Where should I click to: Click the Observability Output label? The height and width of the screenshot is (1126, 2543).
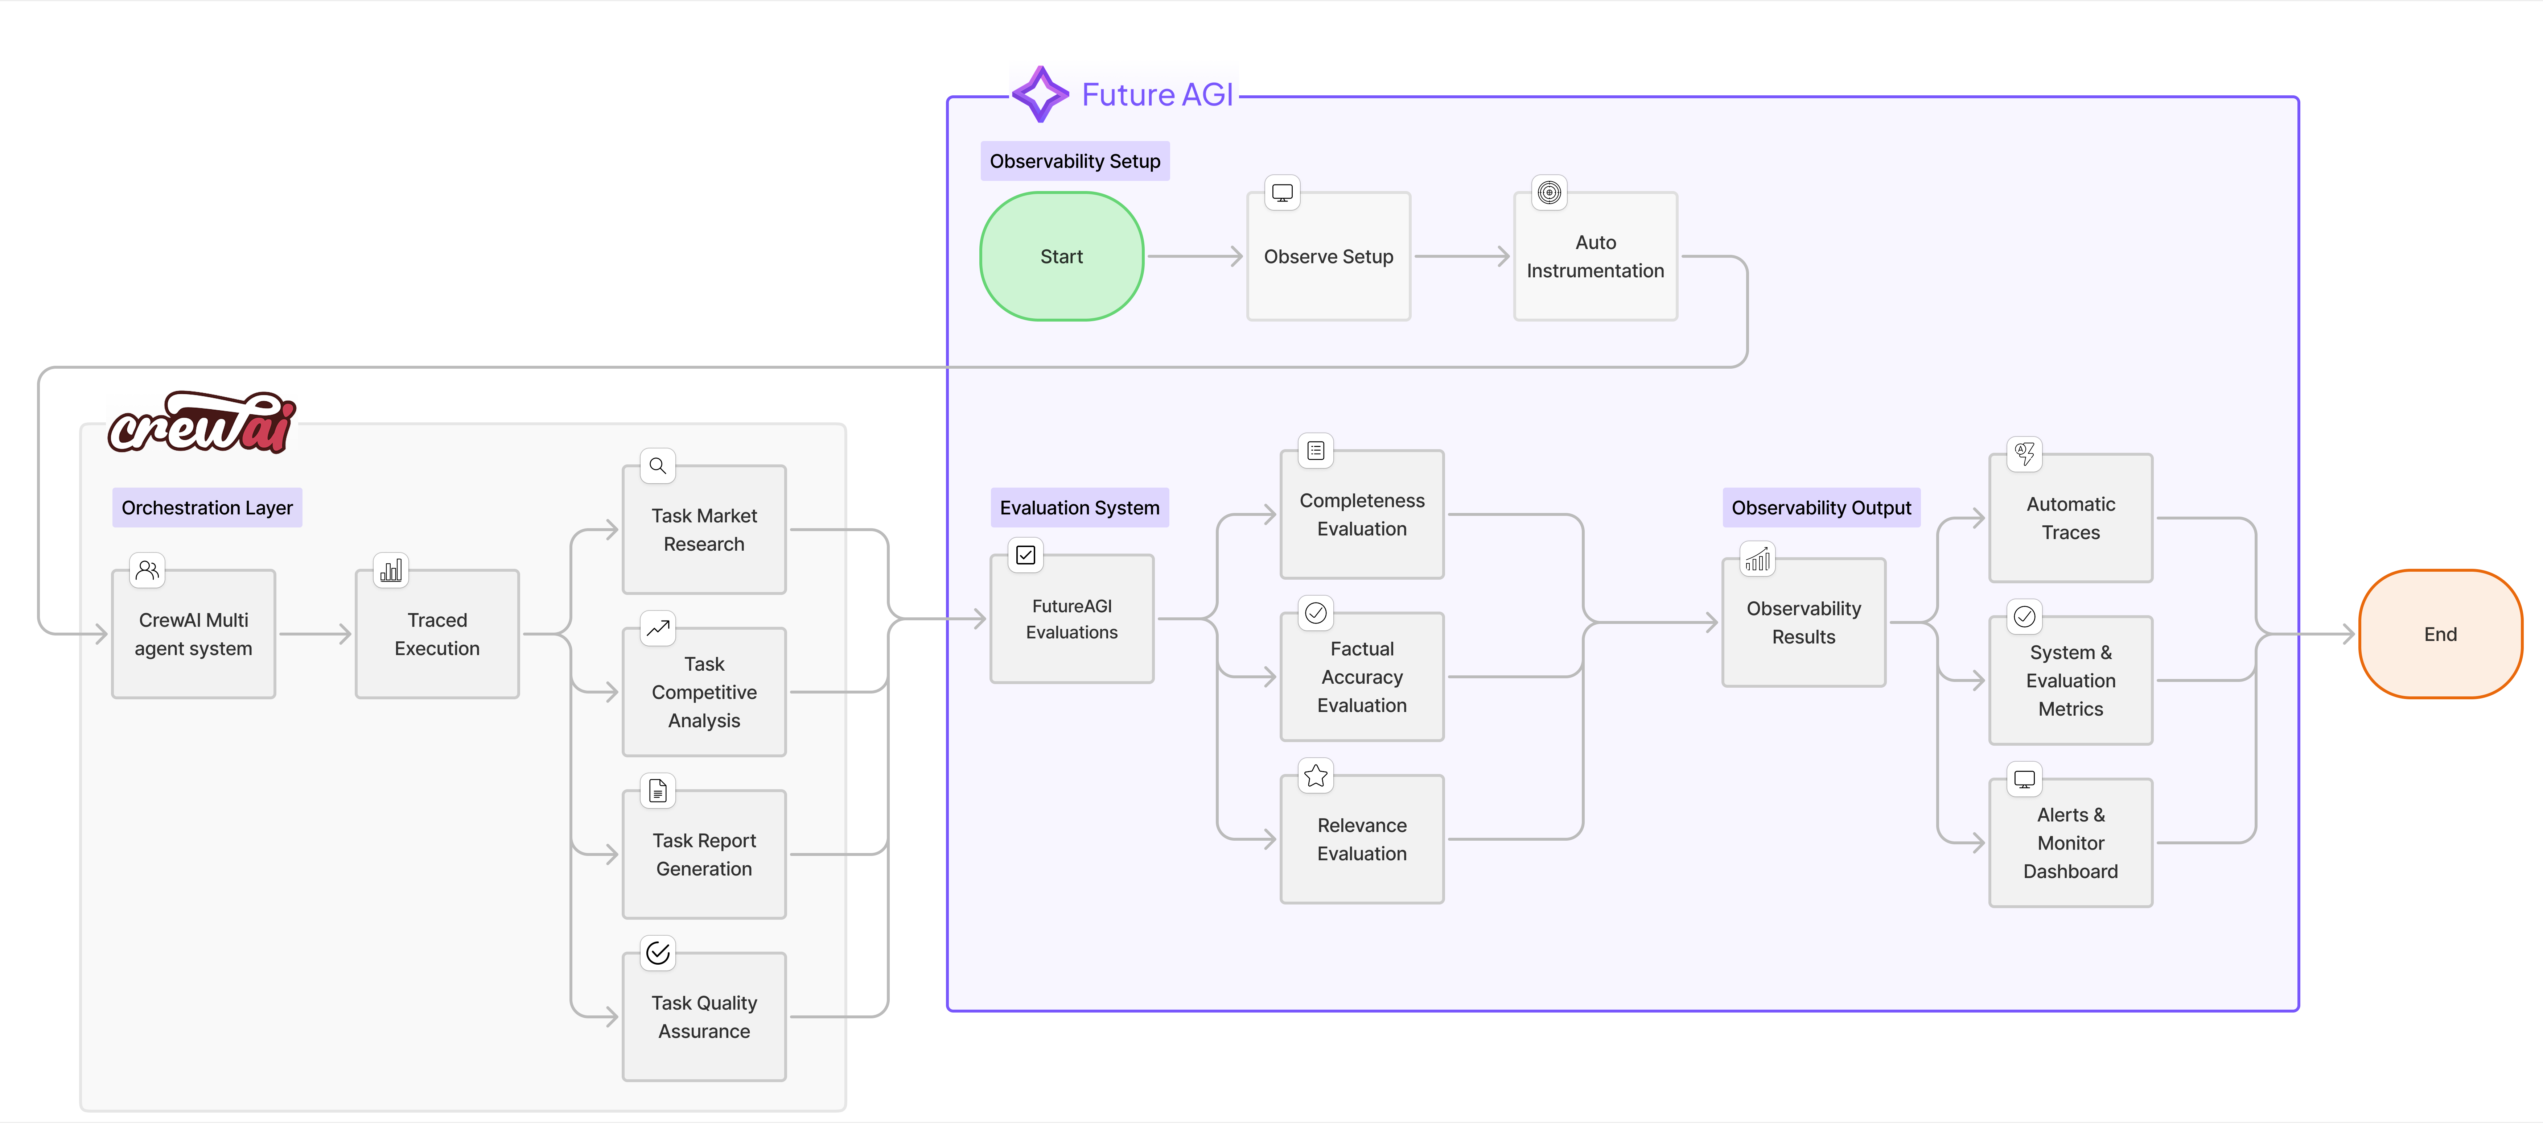coord(1821,507)
